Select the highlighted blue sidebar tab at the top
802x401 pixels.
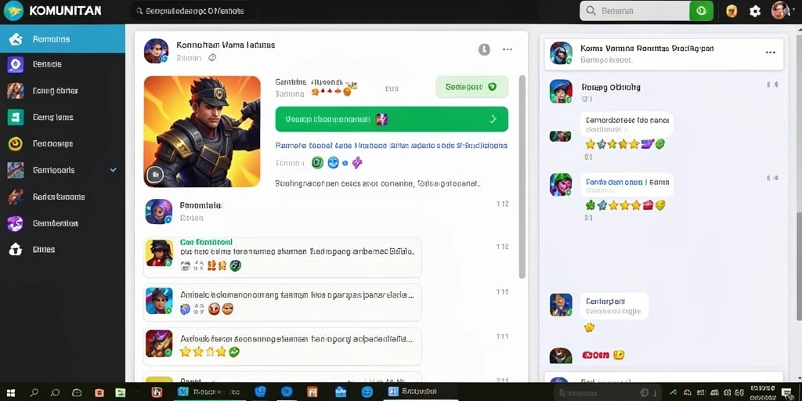point(63,38)
